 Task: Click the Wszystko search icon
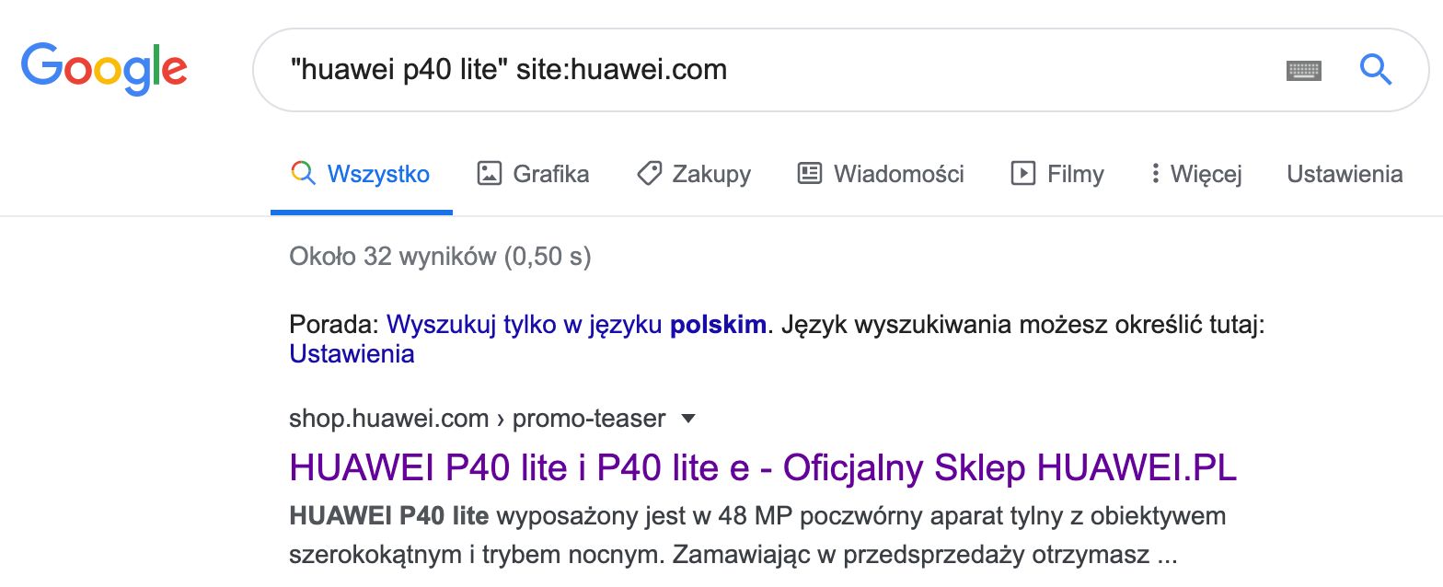[x=302, y=173]
